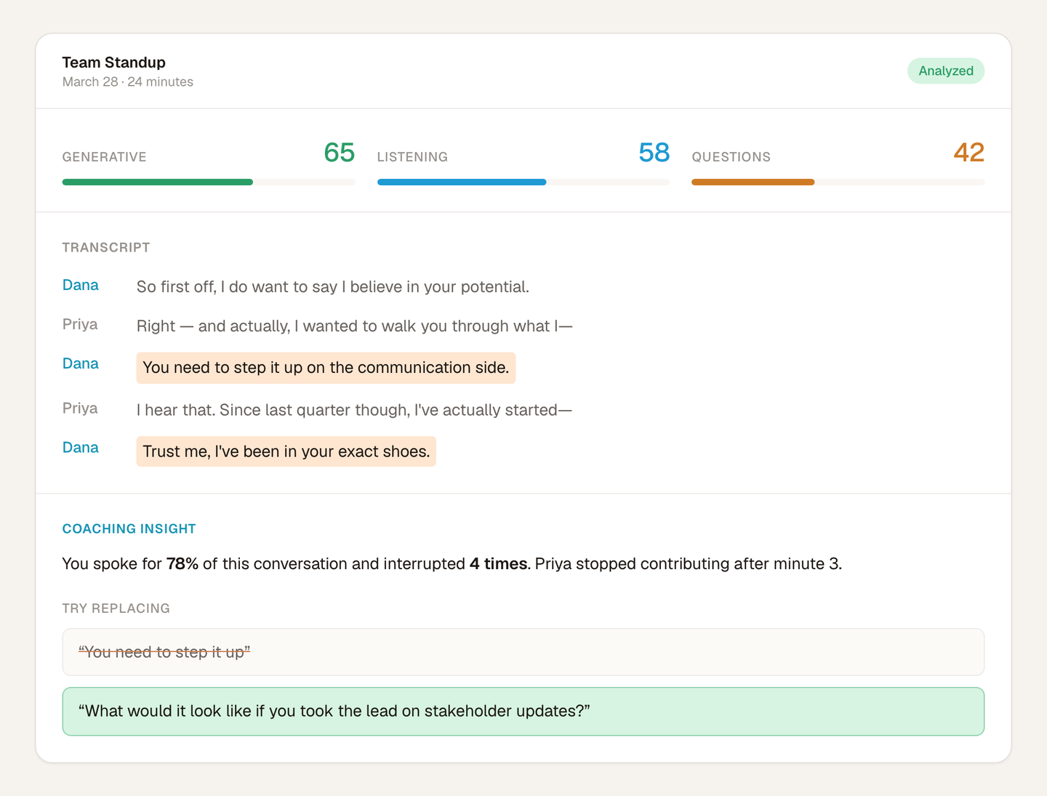Click Dana's name beside 'So first off'
This screenshot has height=796, width=1047.
81,285
